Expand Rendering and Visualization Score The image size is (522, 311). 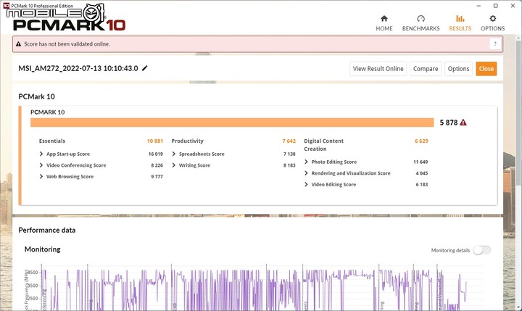[306, 173]
